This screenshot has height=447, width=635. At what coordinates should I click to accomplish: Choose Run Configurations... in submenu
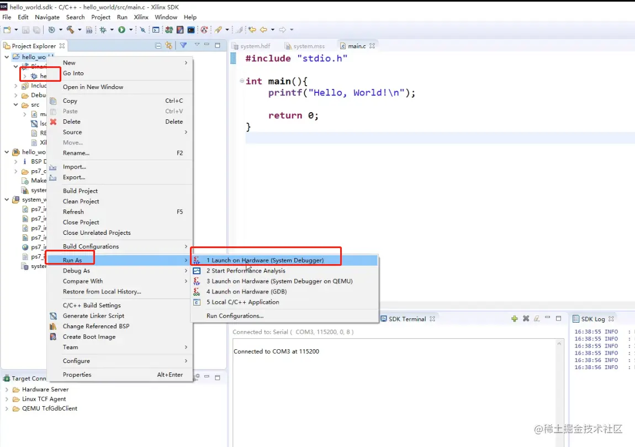click(235, 315)
